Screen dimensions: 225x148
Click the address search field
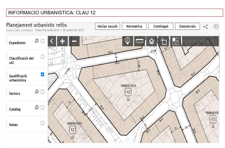pos(201,41)
